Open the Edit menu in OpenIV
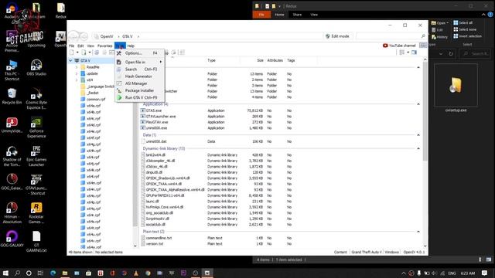495x278 pixels. coord(80,46)
